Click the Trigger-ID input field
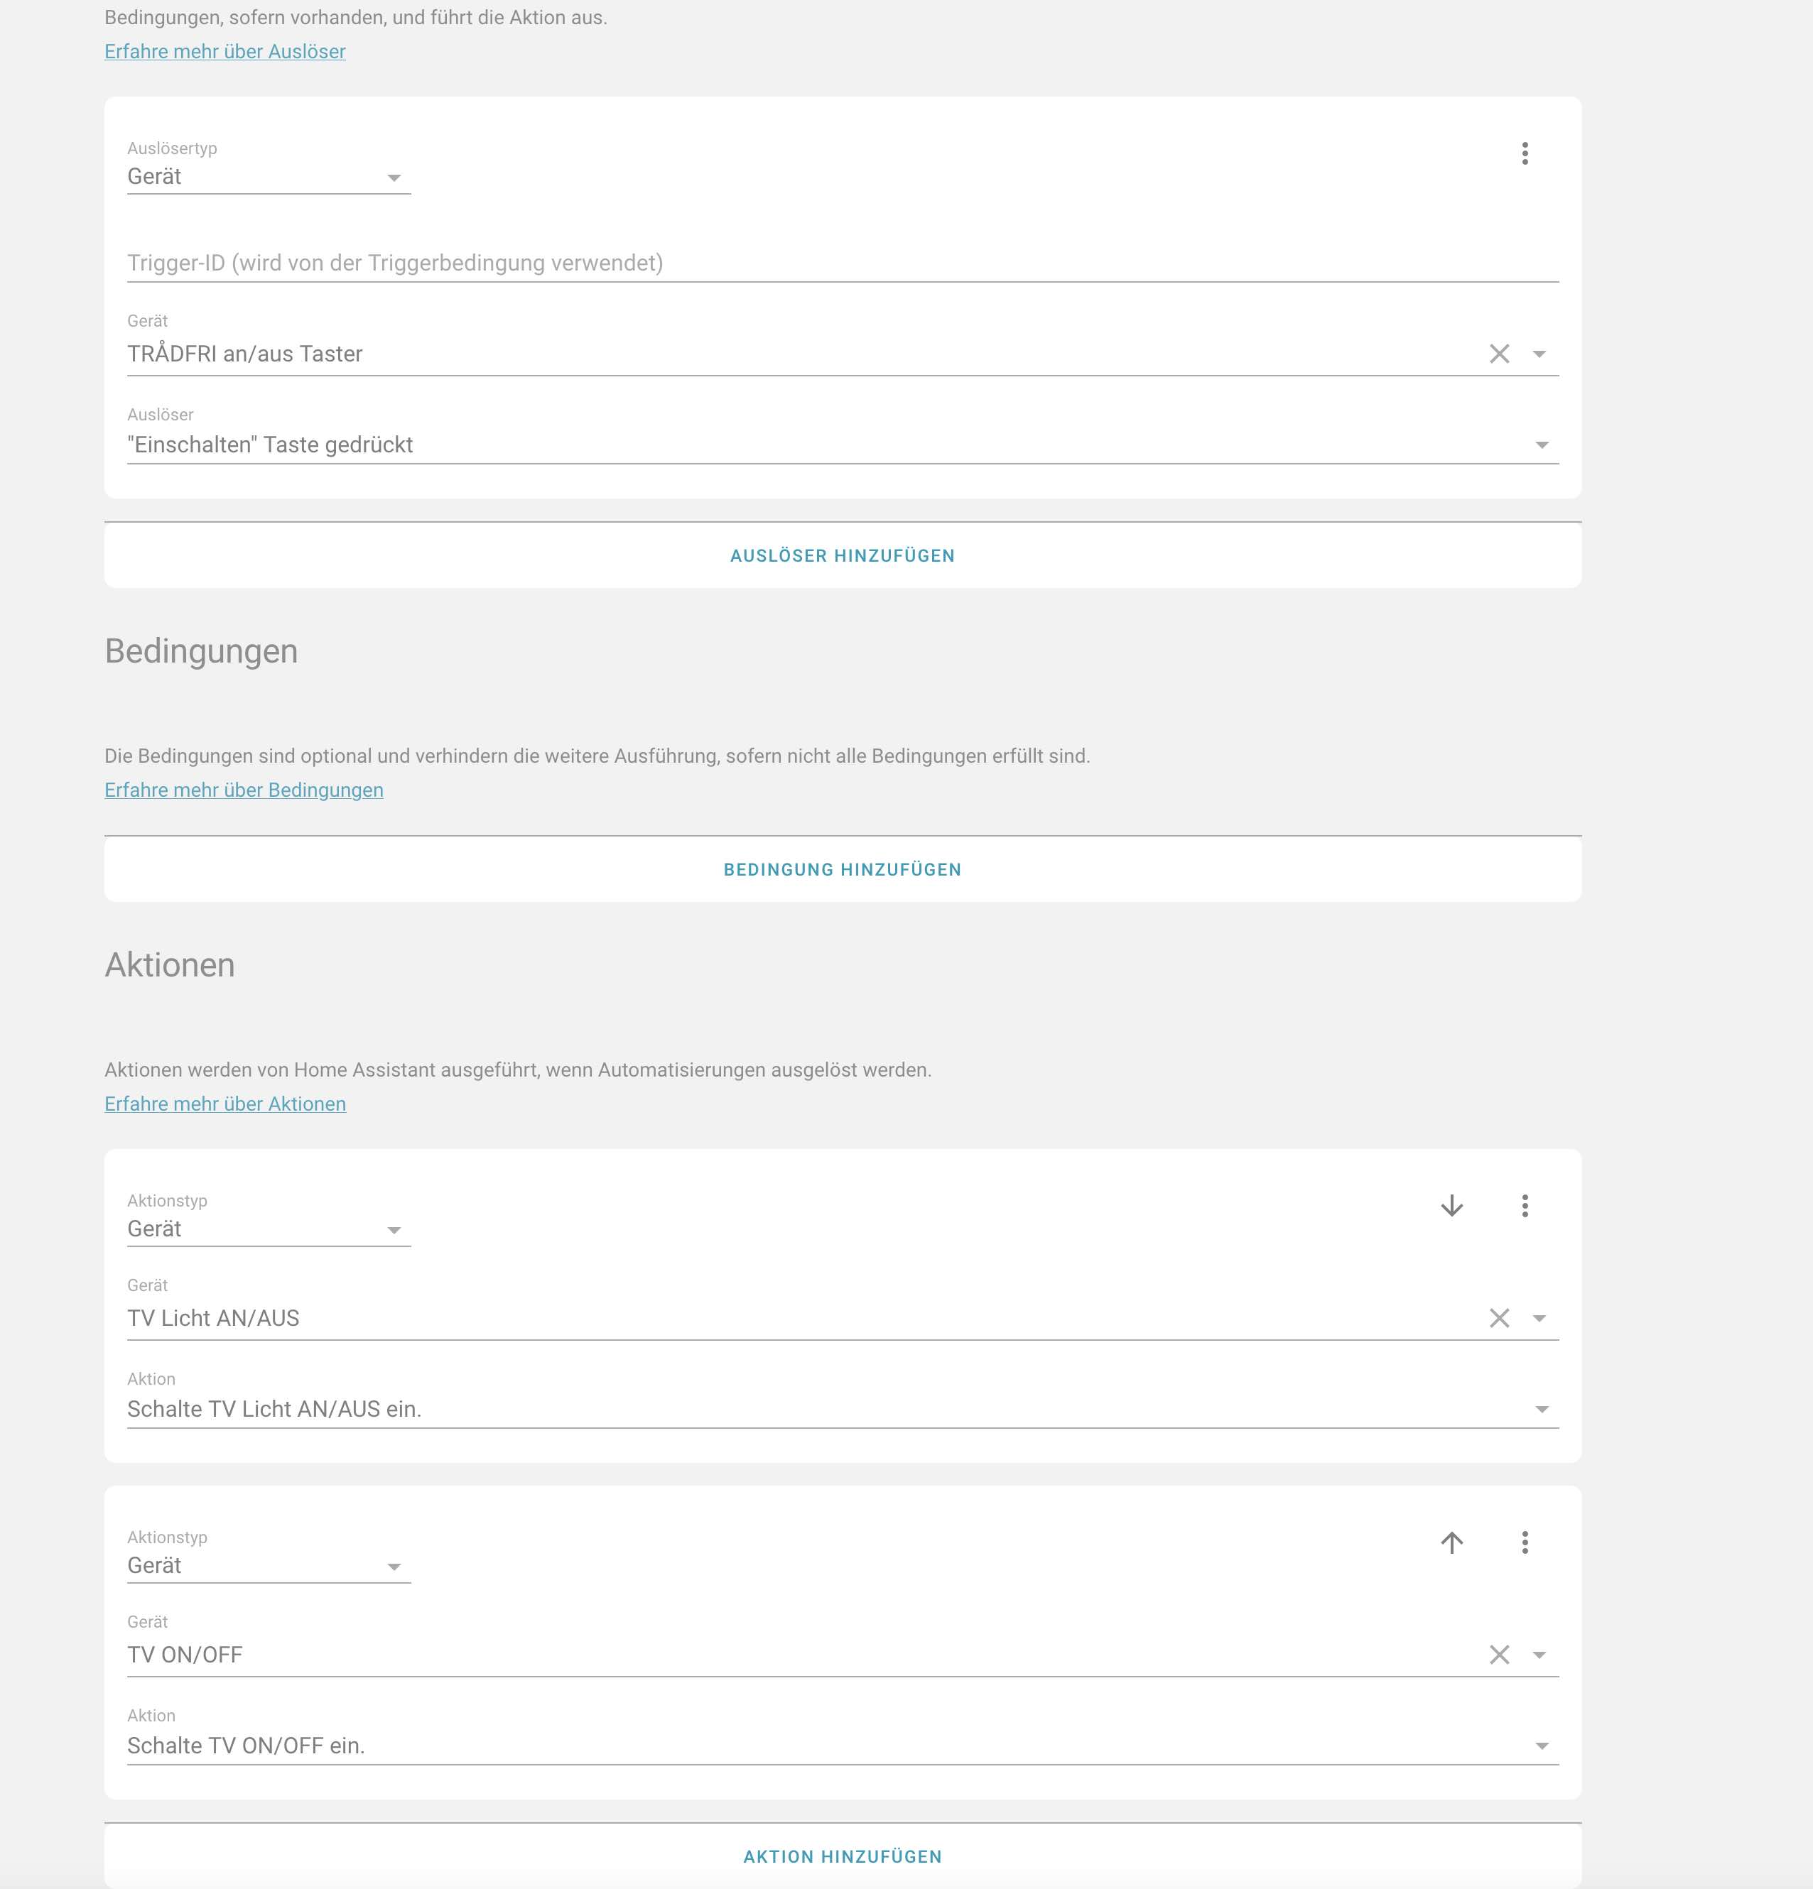Screen dimensions: 1813x1889 coord(842,263)
